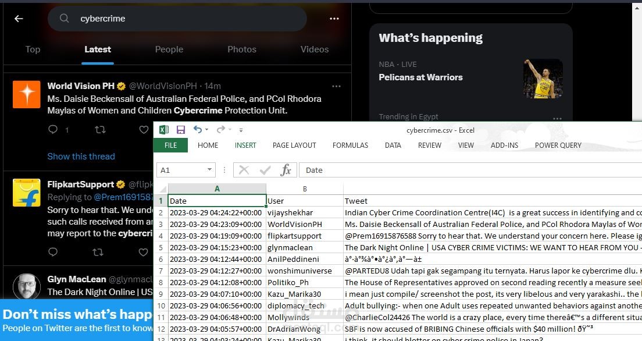642x341 pixels.
Task: Open the Name Box dropdown arrow
Action: tap(209, 170)
